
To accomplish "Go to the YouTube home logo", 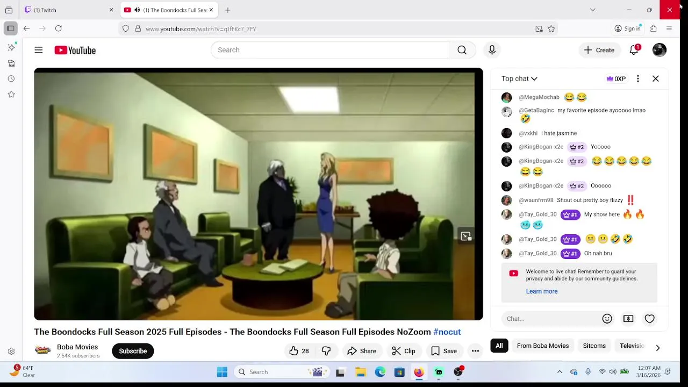I will click(75, 50).
